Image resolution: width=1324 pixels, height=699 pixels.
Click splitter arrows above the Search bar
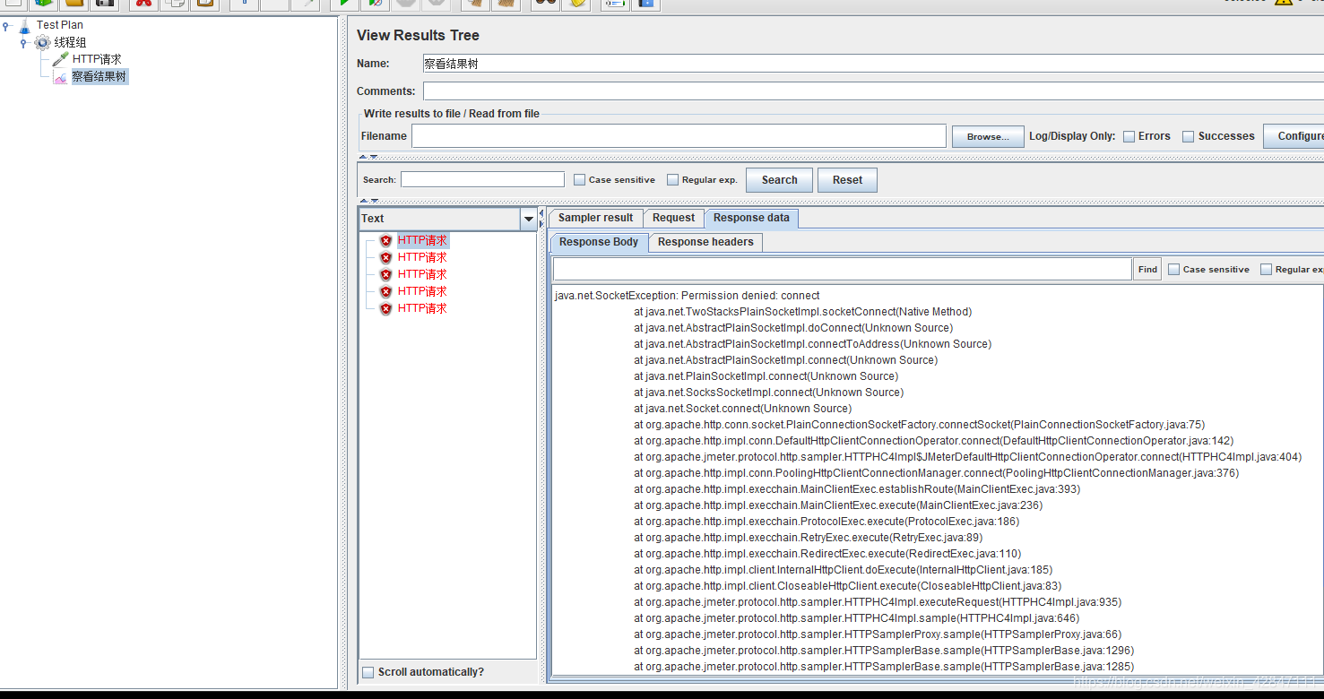click(x=368, y=157)
